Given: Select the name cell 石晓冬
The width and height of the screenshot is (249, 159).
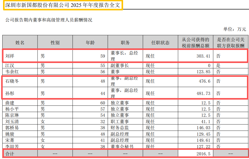Looking at the screenshot, I should point(12,81).
